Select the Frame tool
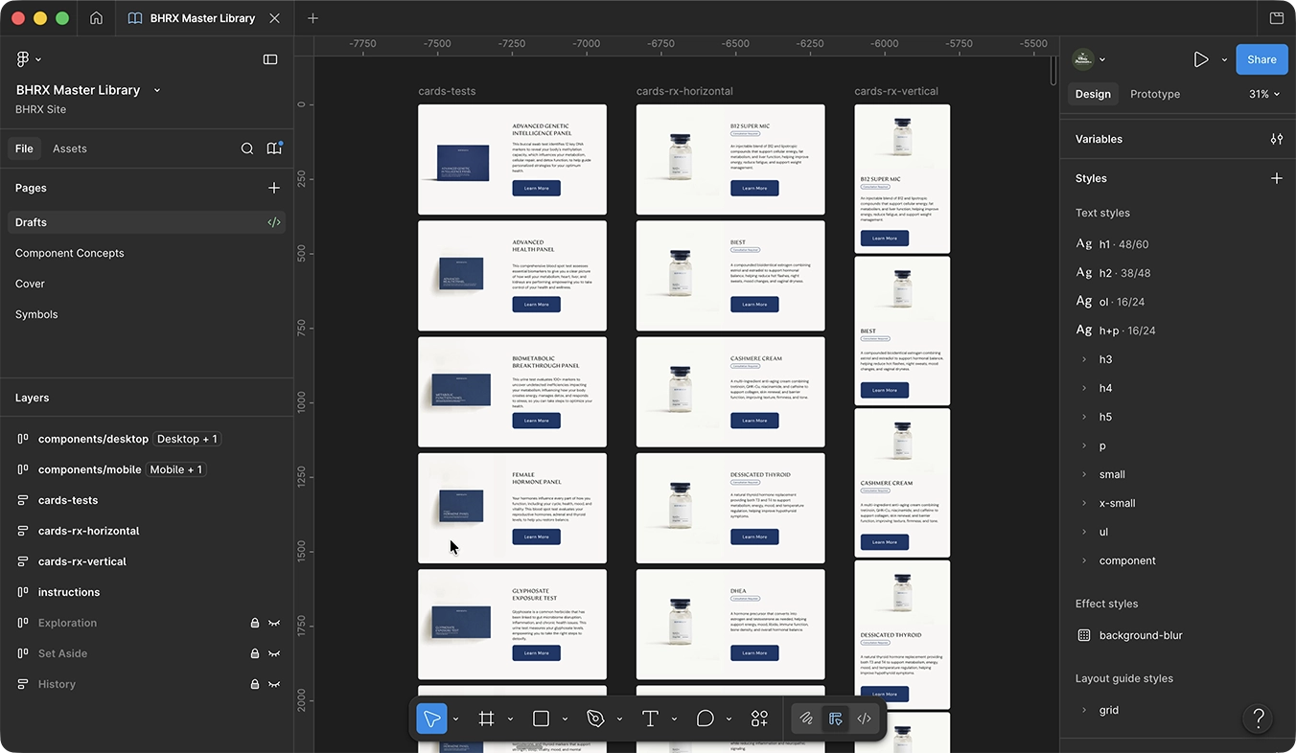 coord(487,719)
